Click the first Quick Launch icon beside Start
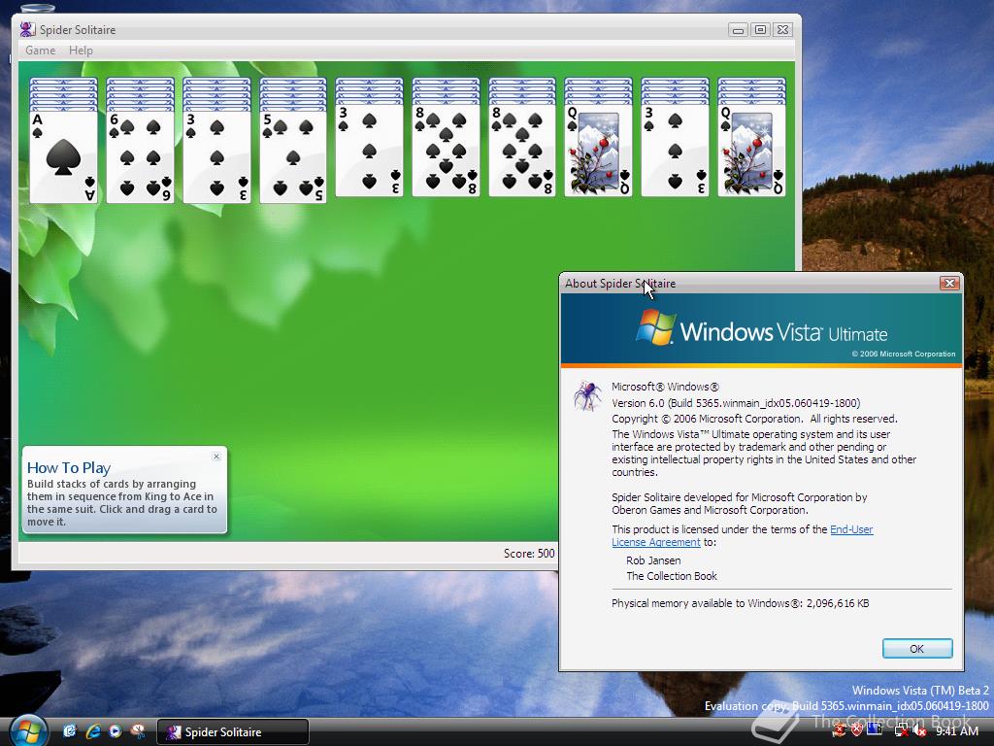This screenshot has height=746, width=994. click(x=69, y=731)
